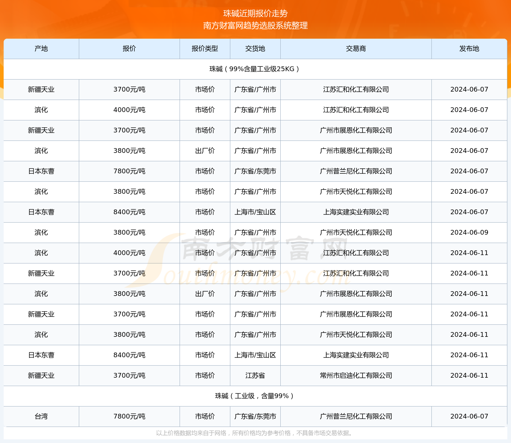Click 广州普兰尼化工有限公司 in the 日本东曹 row
This screenshot has height=443, width=511.
[356, 171]
